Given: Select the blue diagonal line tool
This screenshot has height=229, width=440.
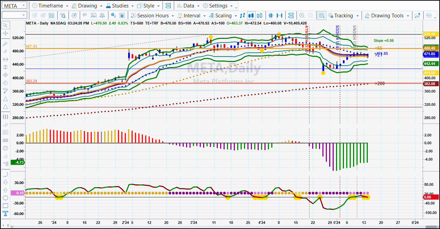Looking at the screenshot, I should (5, 91).
